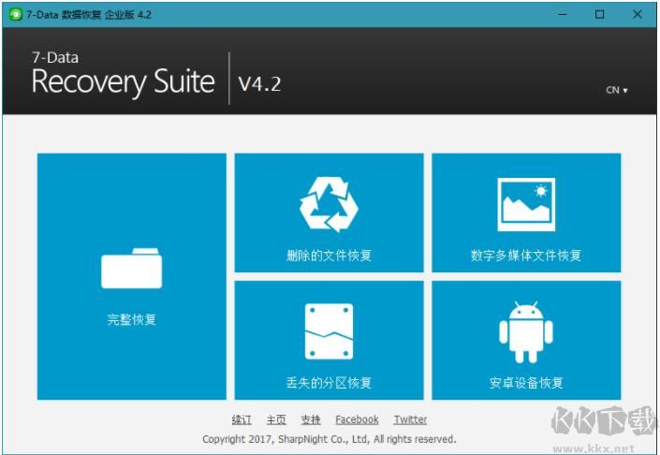Minimize the 7-Data window
The width and height of the screenshot is (660, 455).
[x=563, y=14]
